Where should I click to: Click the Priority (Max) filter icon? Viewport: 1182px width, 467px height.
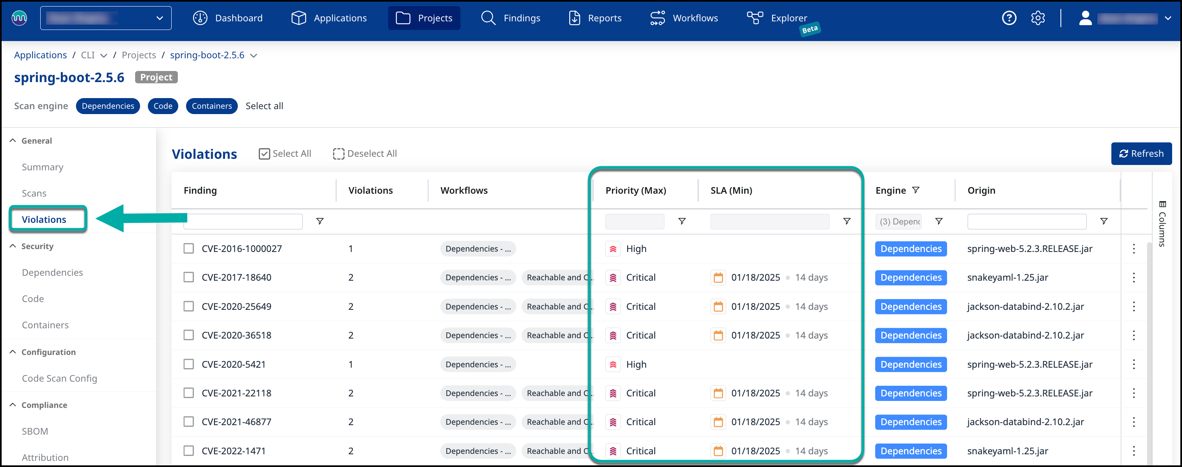point(682,221)
